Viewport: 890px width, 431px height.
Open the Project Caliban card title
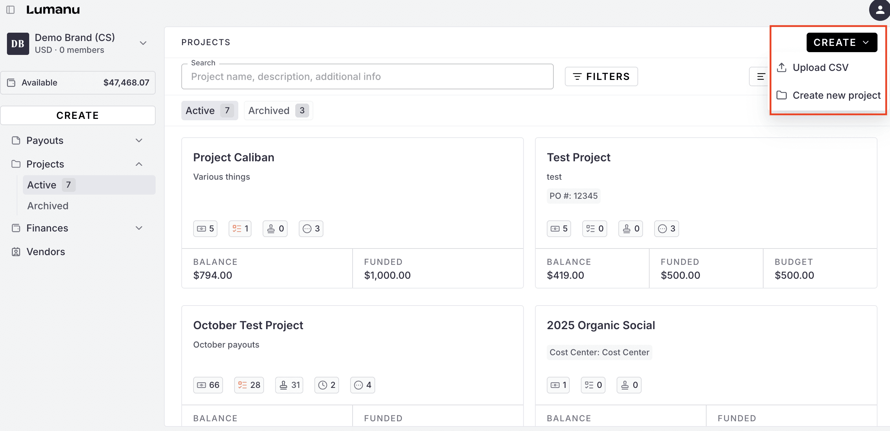click(x=234, y=157)
